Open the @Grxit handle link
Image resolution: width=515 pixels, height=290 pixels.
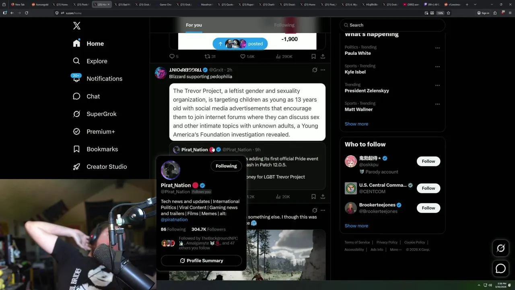(216, 70)
